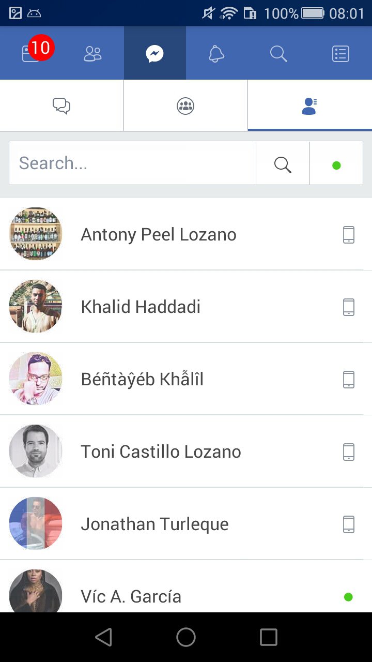Open the menu list icon in top bar

point(341,53)
